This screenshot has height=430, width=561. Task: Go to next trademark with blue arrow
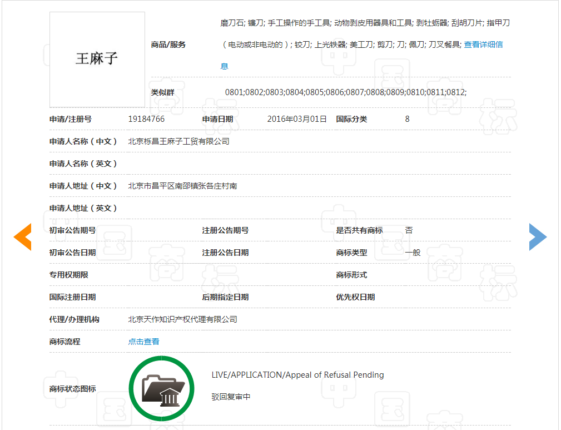[538, 236]
